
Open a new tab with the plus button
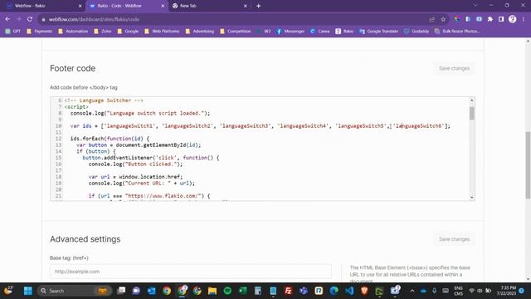pos(258,6)
